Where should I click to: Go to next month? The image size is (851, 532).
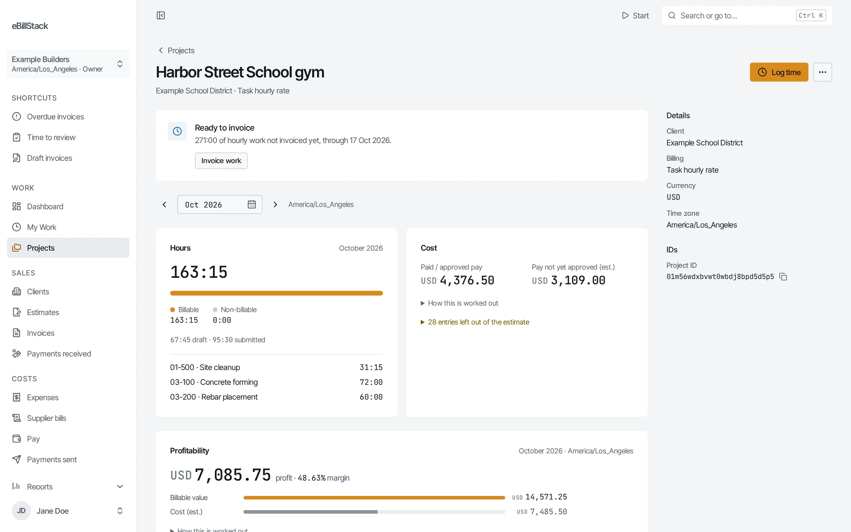point(275,205)
